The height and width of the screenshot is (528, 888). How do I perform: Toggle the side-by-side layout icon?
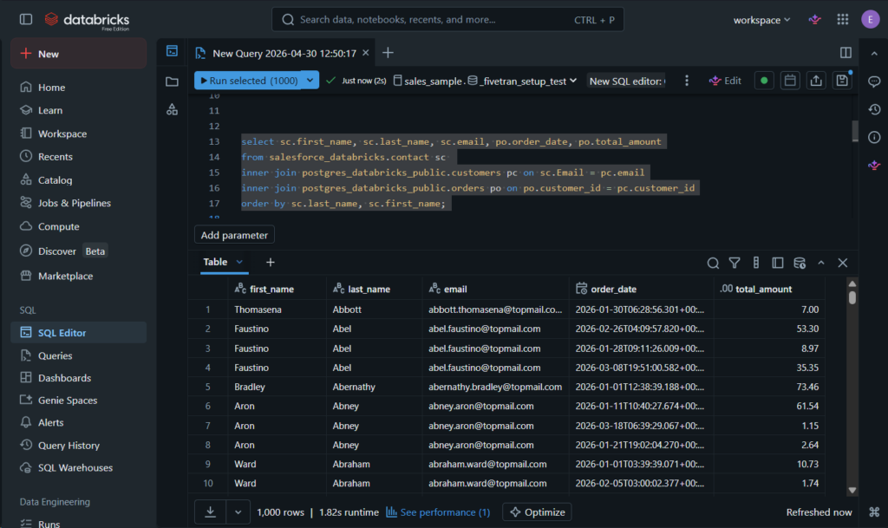click(x=846, y=53)
